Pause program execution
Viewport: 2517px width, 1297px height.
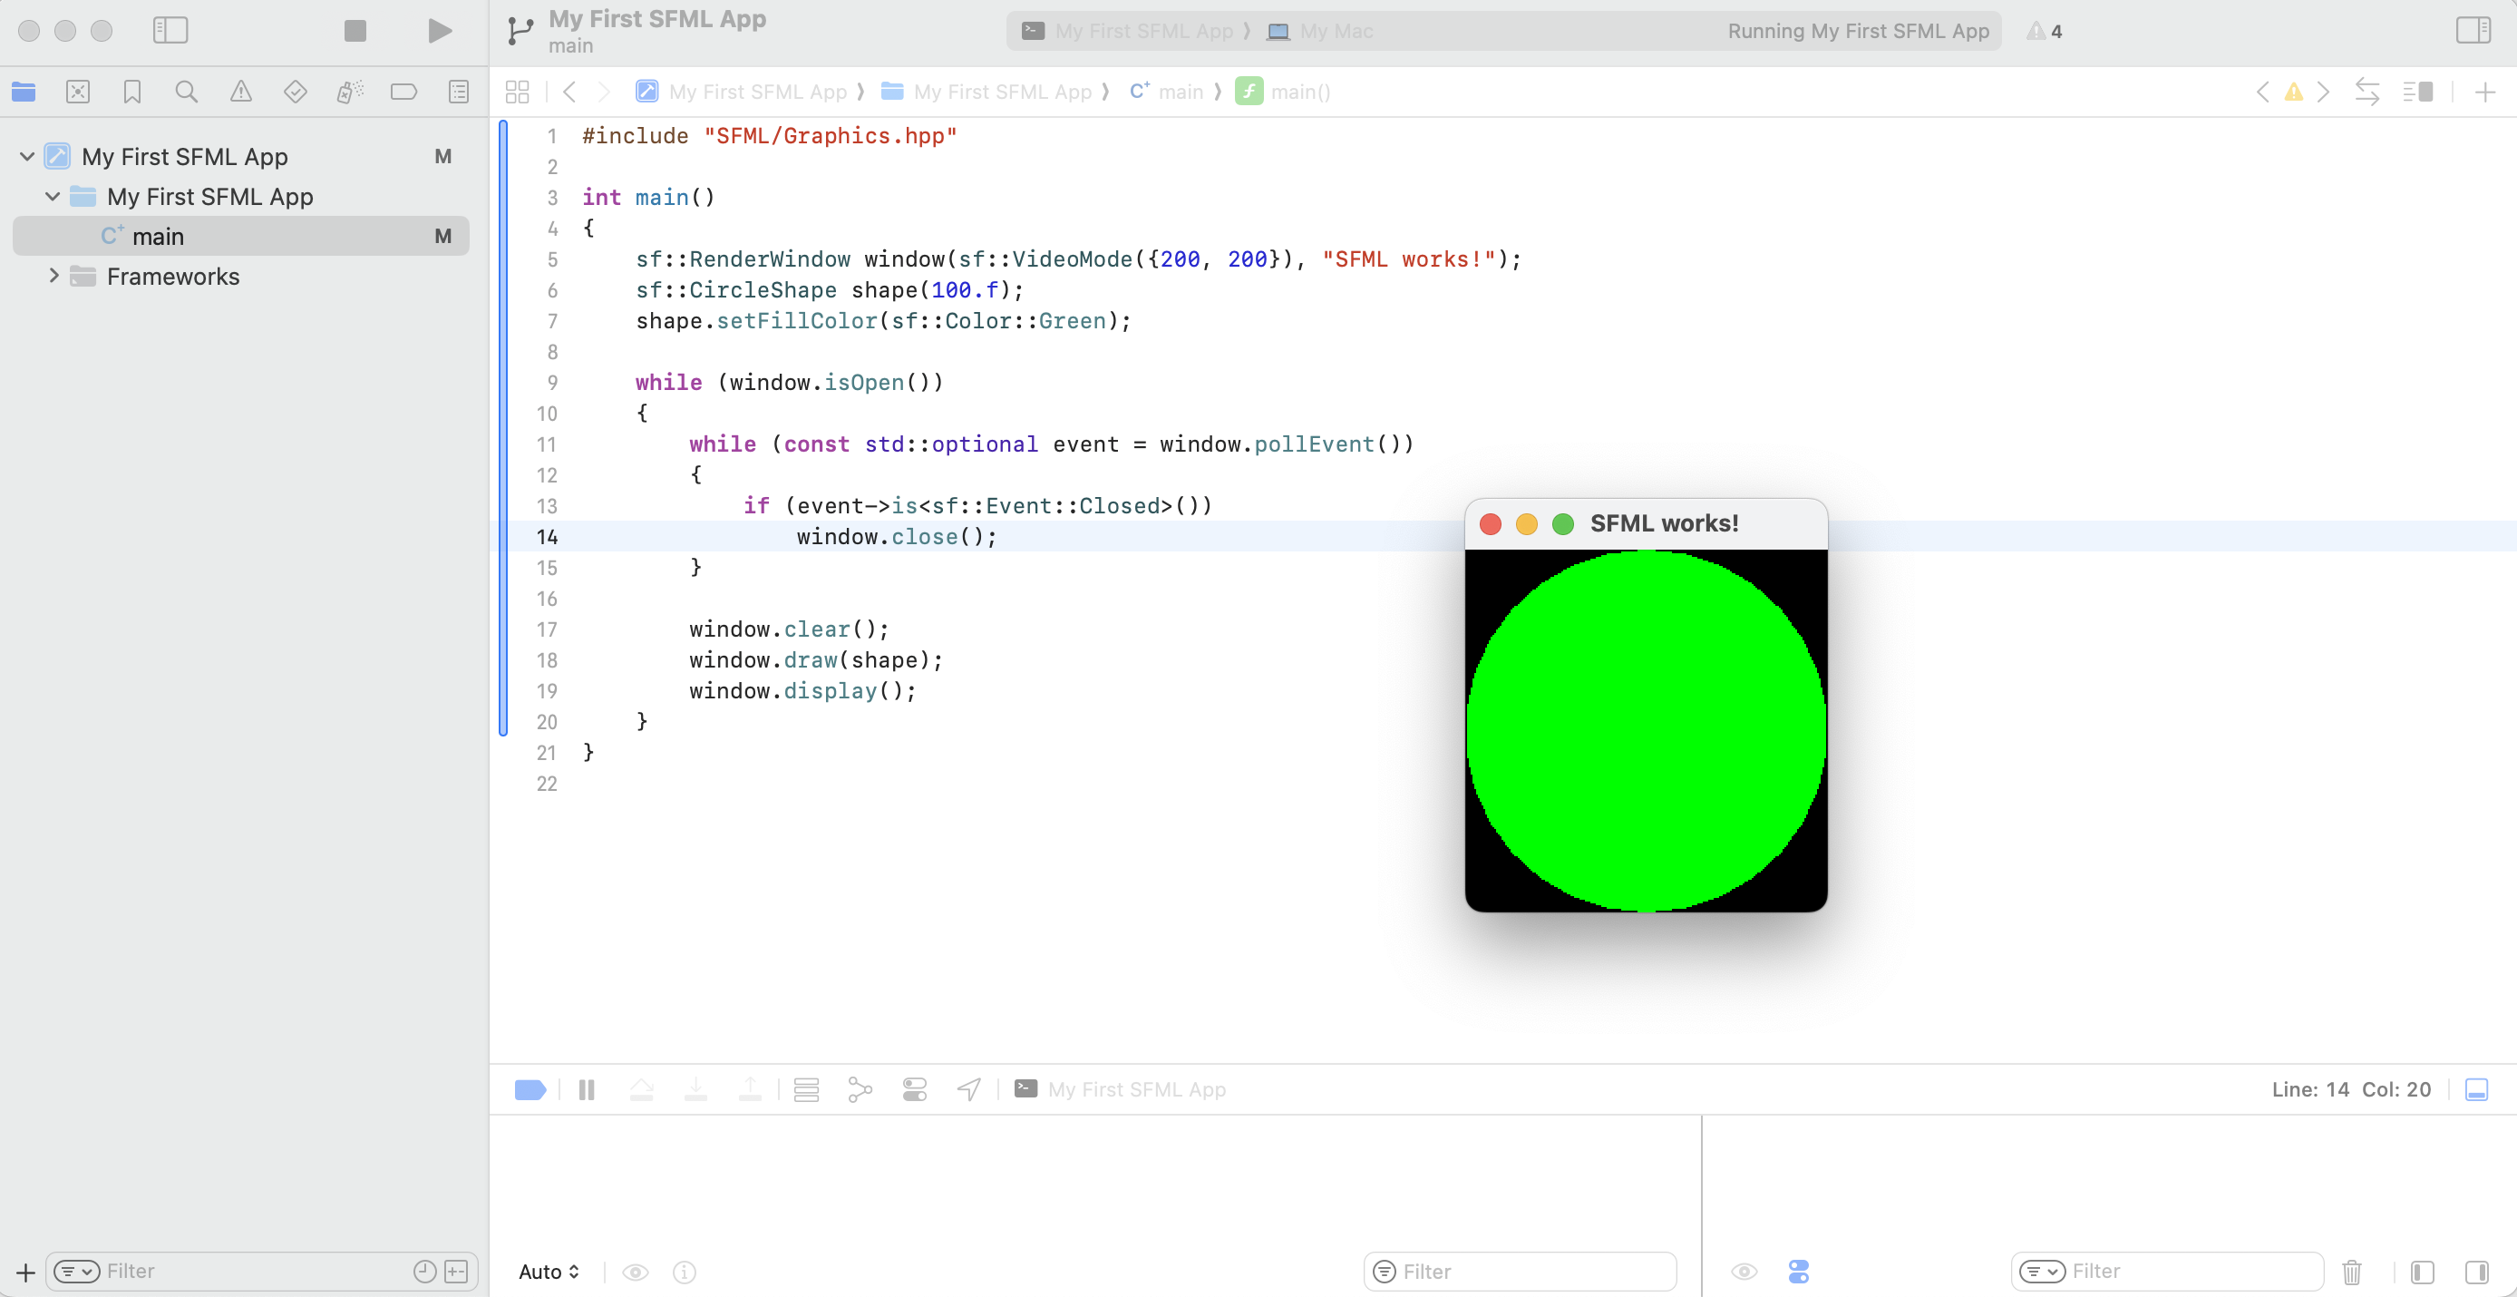(587, 1088)
